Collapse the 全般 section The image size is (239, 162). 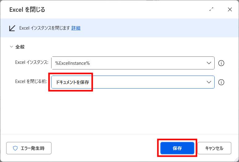pyautogui.click(x=11, y=47)
